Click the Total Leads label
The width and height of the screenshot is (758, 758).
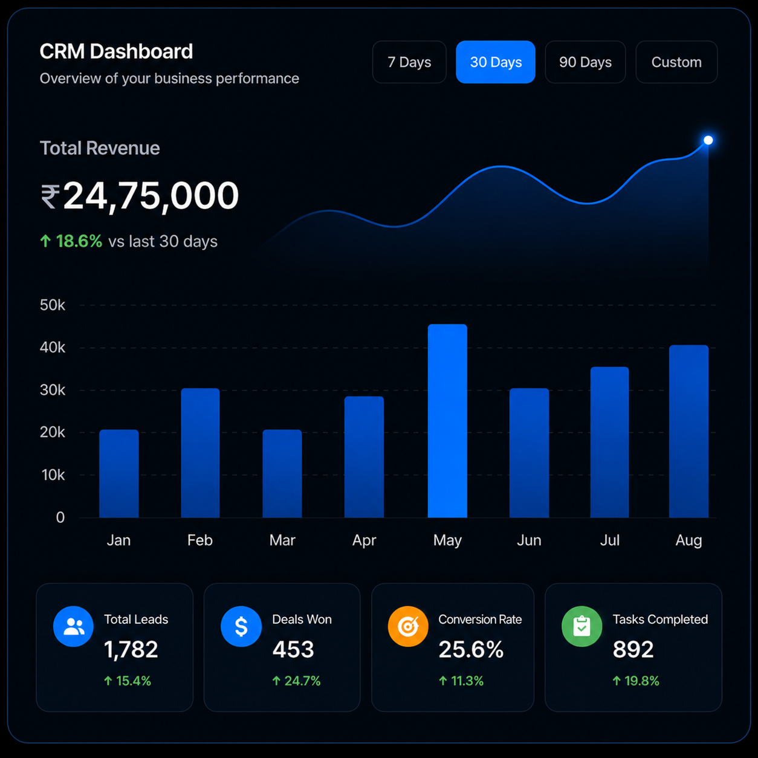(x=136, y=620)
